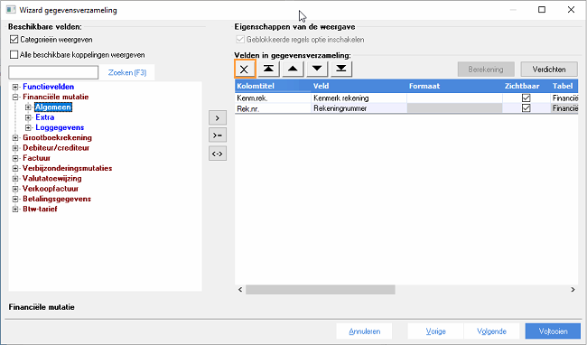Collapse the Financiële mutatie node
587x345 pixels.
(x=15, y=97)
